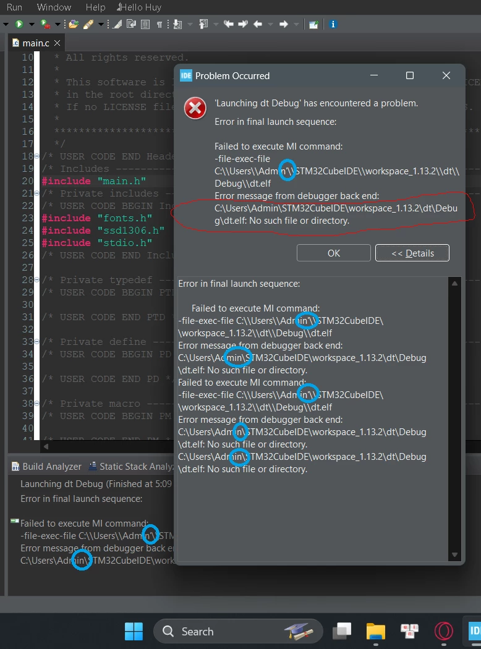Open the Run icon's dropdown arrow
The image size is (481, 649).
click(x=32, y=25)
